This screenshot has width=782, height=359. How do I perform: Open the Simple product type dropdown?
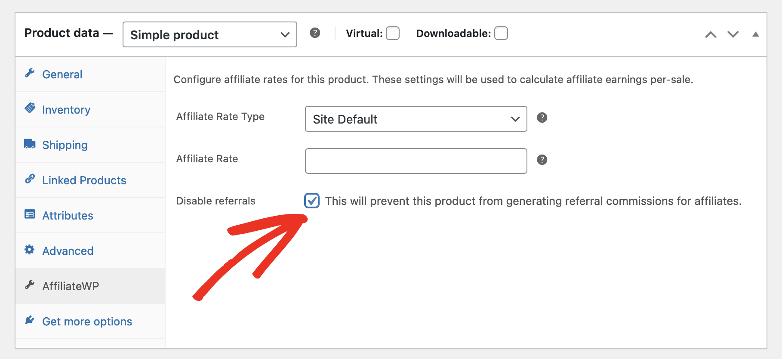click(x=210, y=34)
